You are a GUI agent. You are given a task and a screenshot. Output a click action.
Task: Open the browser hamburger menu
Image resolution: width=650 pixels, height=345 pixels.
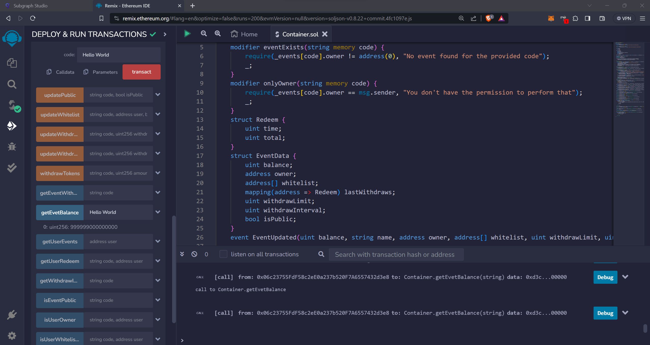[x=642, y=18]
